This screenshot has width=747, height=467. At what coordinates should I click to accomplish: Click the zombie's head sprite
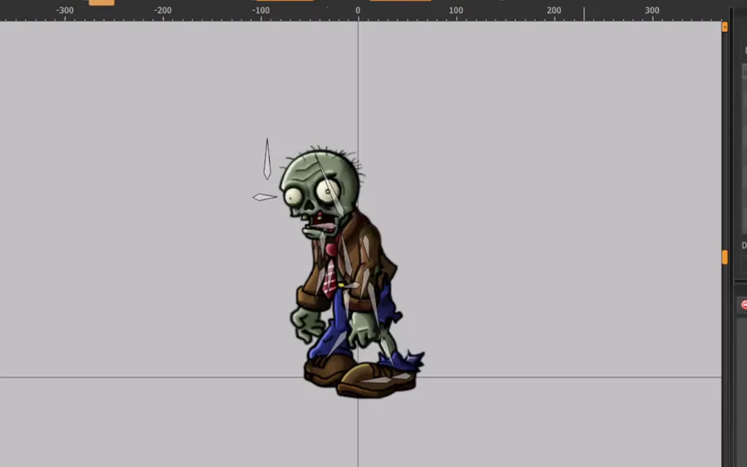coord(320,183)
